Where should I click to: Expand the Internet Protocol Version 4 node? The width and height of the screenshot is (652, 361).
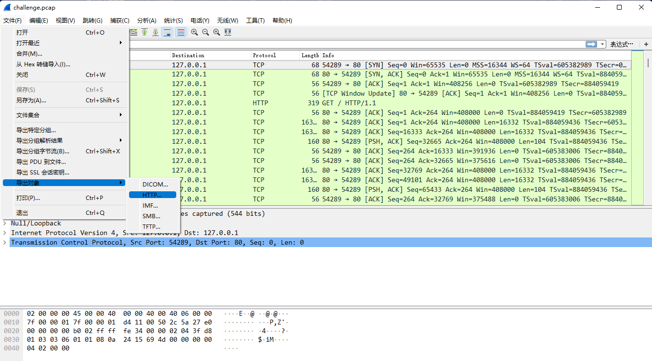pyautogui.click(x=5, y=233)
